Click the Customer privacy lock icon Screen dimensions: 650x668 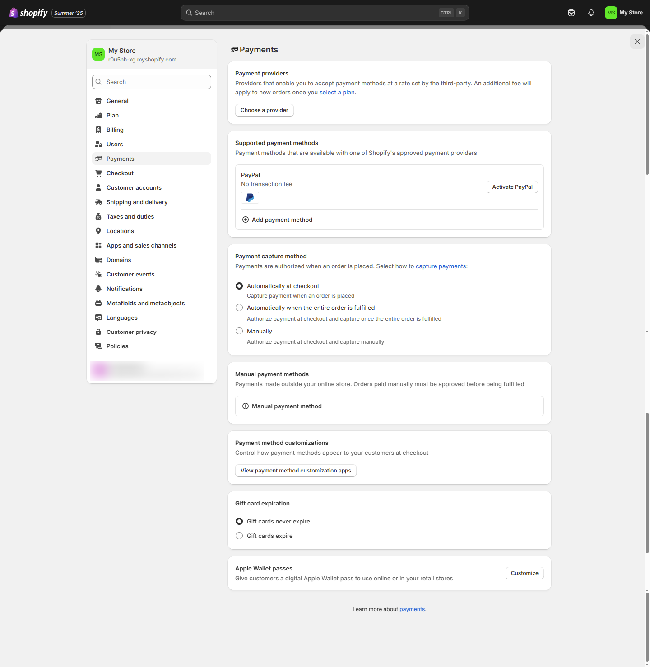[x=98, y=332]
